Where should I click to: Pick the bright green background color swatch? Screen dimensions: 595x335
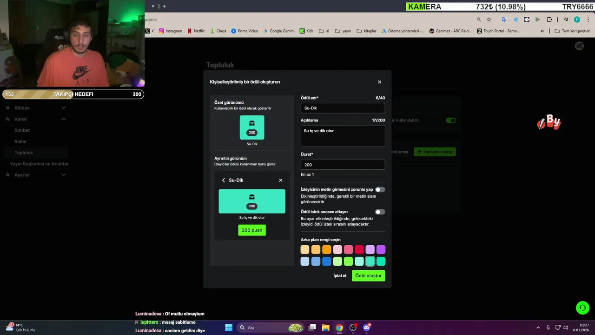coord(348,261)
